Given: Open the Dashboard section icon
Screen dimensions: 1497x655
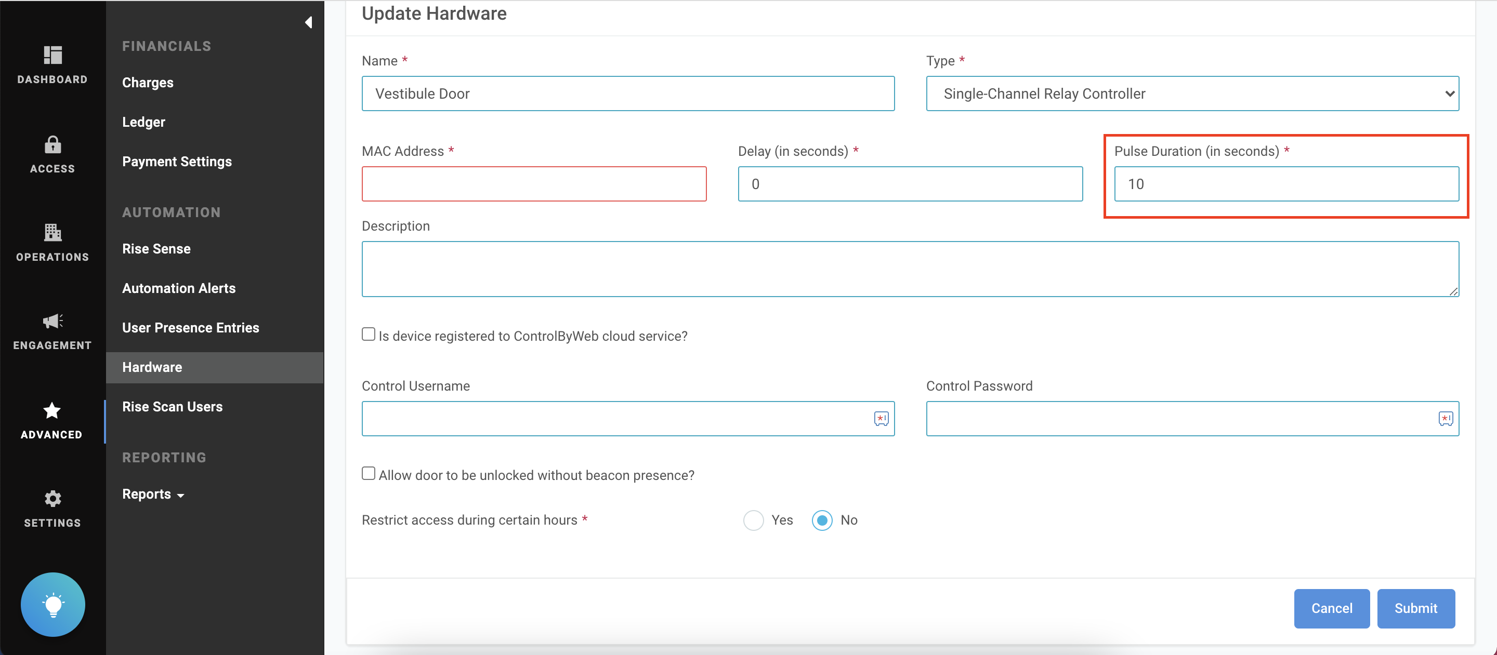Looking at the screenshot, I should tap(52, 55).
